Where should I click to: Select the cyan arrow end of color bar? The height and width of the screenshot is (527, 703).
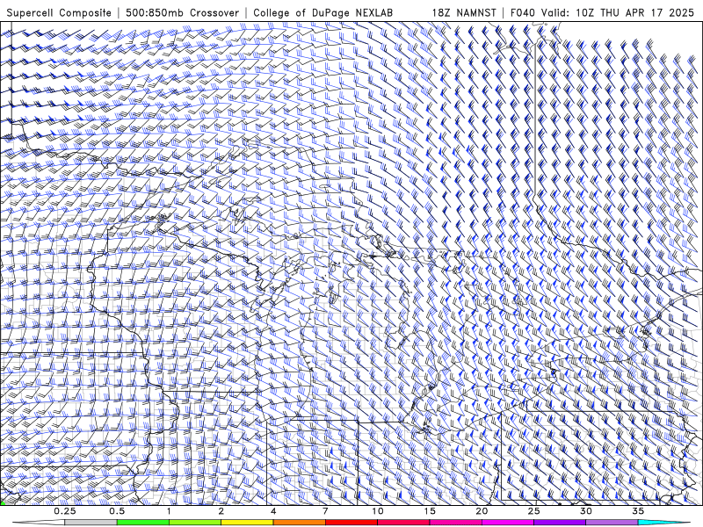[663, 523]
